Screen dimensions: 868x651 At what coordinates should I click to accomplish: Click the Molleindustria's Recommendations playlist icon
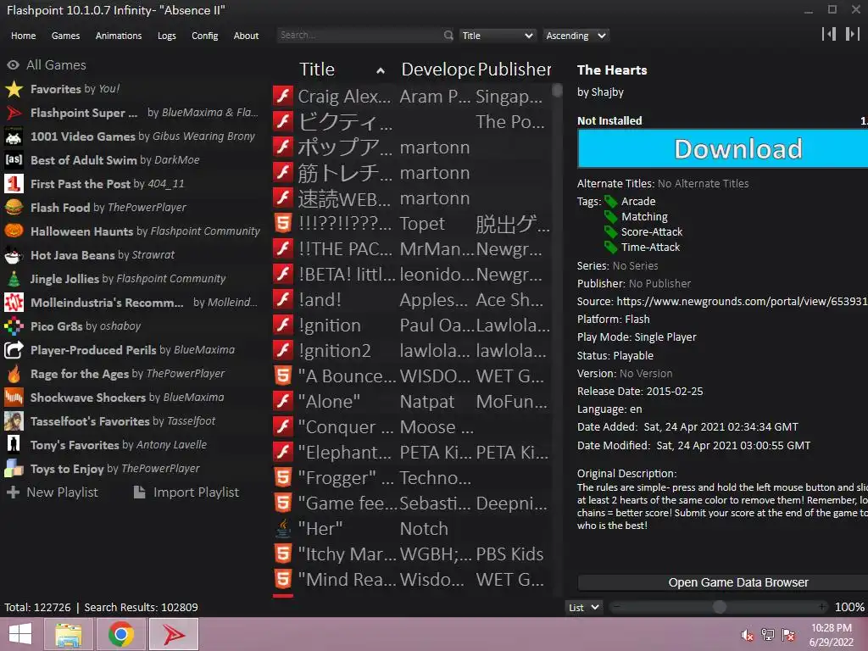14,303
